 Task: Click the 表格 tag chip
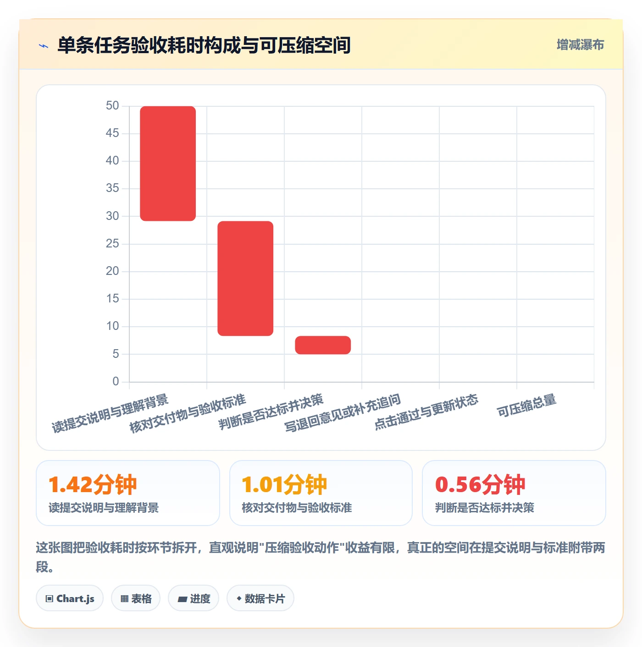point(136,598)
